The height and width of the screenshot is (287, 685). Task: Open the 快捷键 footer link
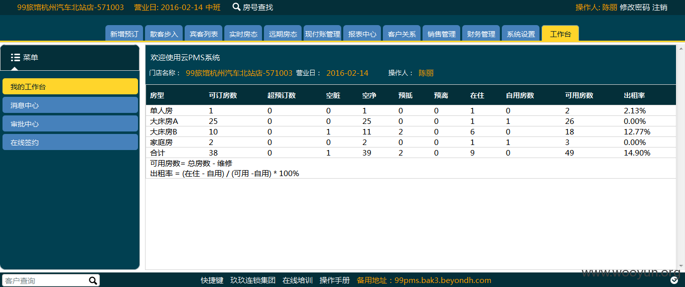[212, 280]
